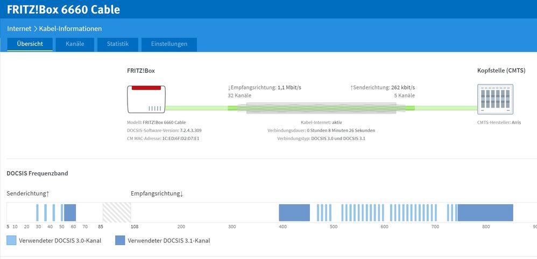Click the '5 Kanäle' text
This screenshot has height=259, width=537.
pyautogui.click(x=405, y=96)
